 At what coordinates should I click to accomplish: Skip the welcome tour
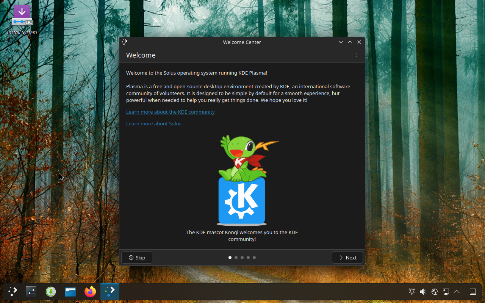pyautogui.click(x=137, y=258)
